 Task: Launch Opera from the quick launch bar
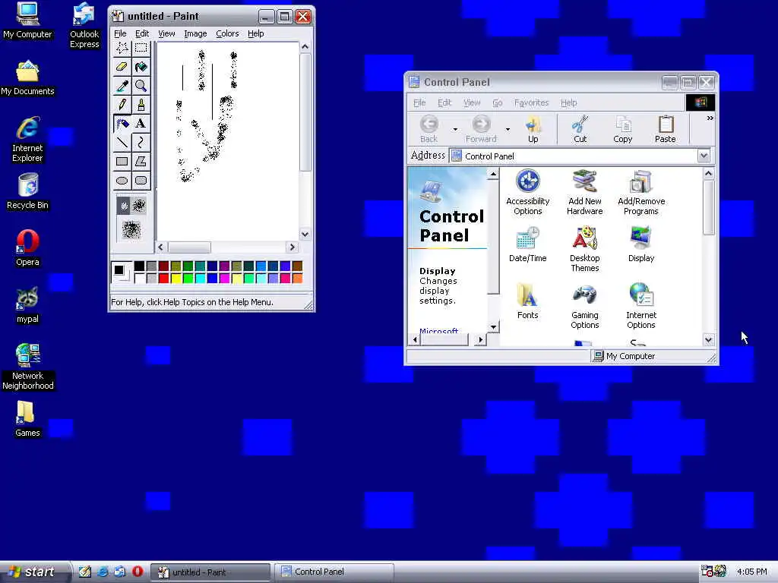click(x=138, y=572)
